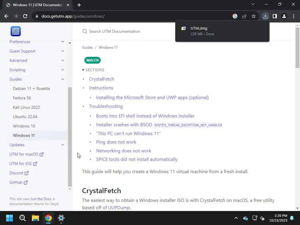Expand the Updates section chevron
The height and width of the screenshot is (225, 300).
[x=63, y=145]
